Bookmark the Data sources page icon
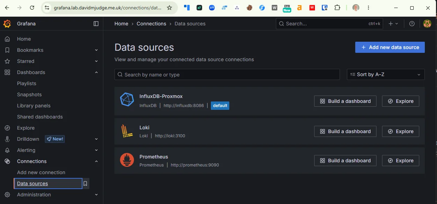The height and width of the screenshot is (204, 437). coord(86,183)
